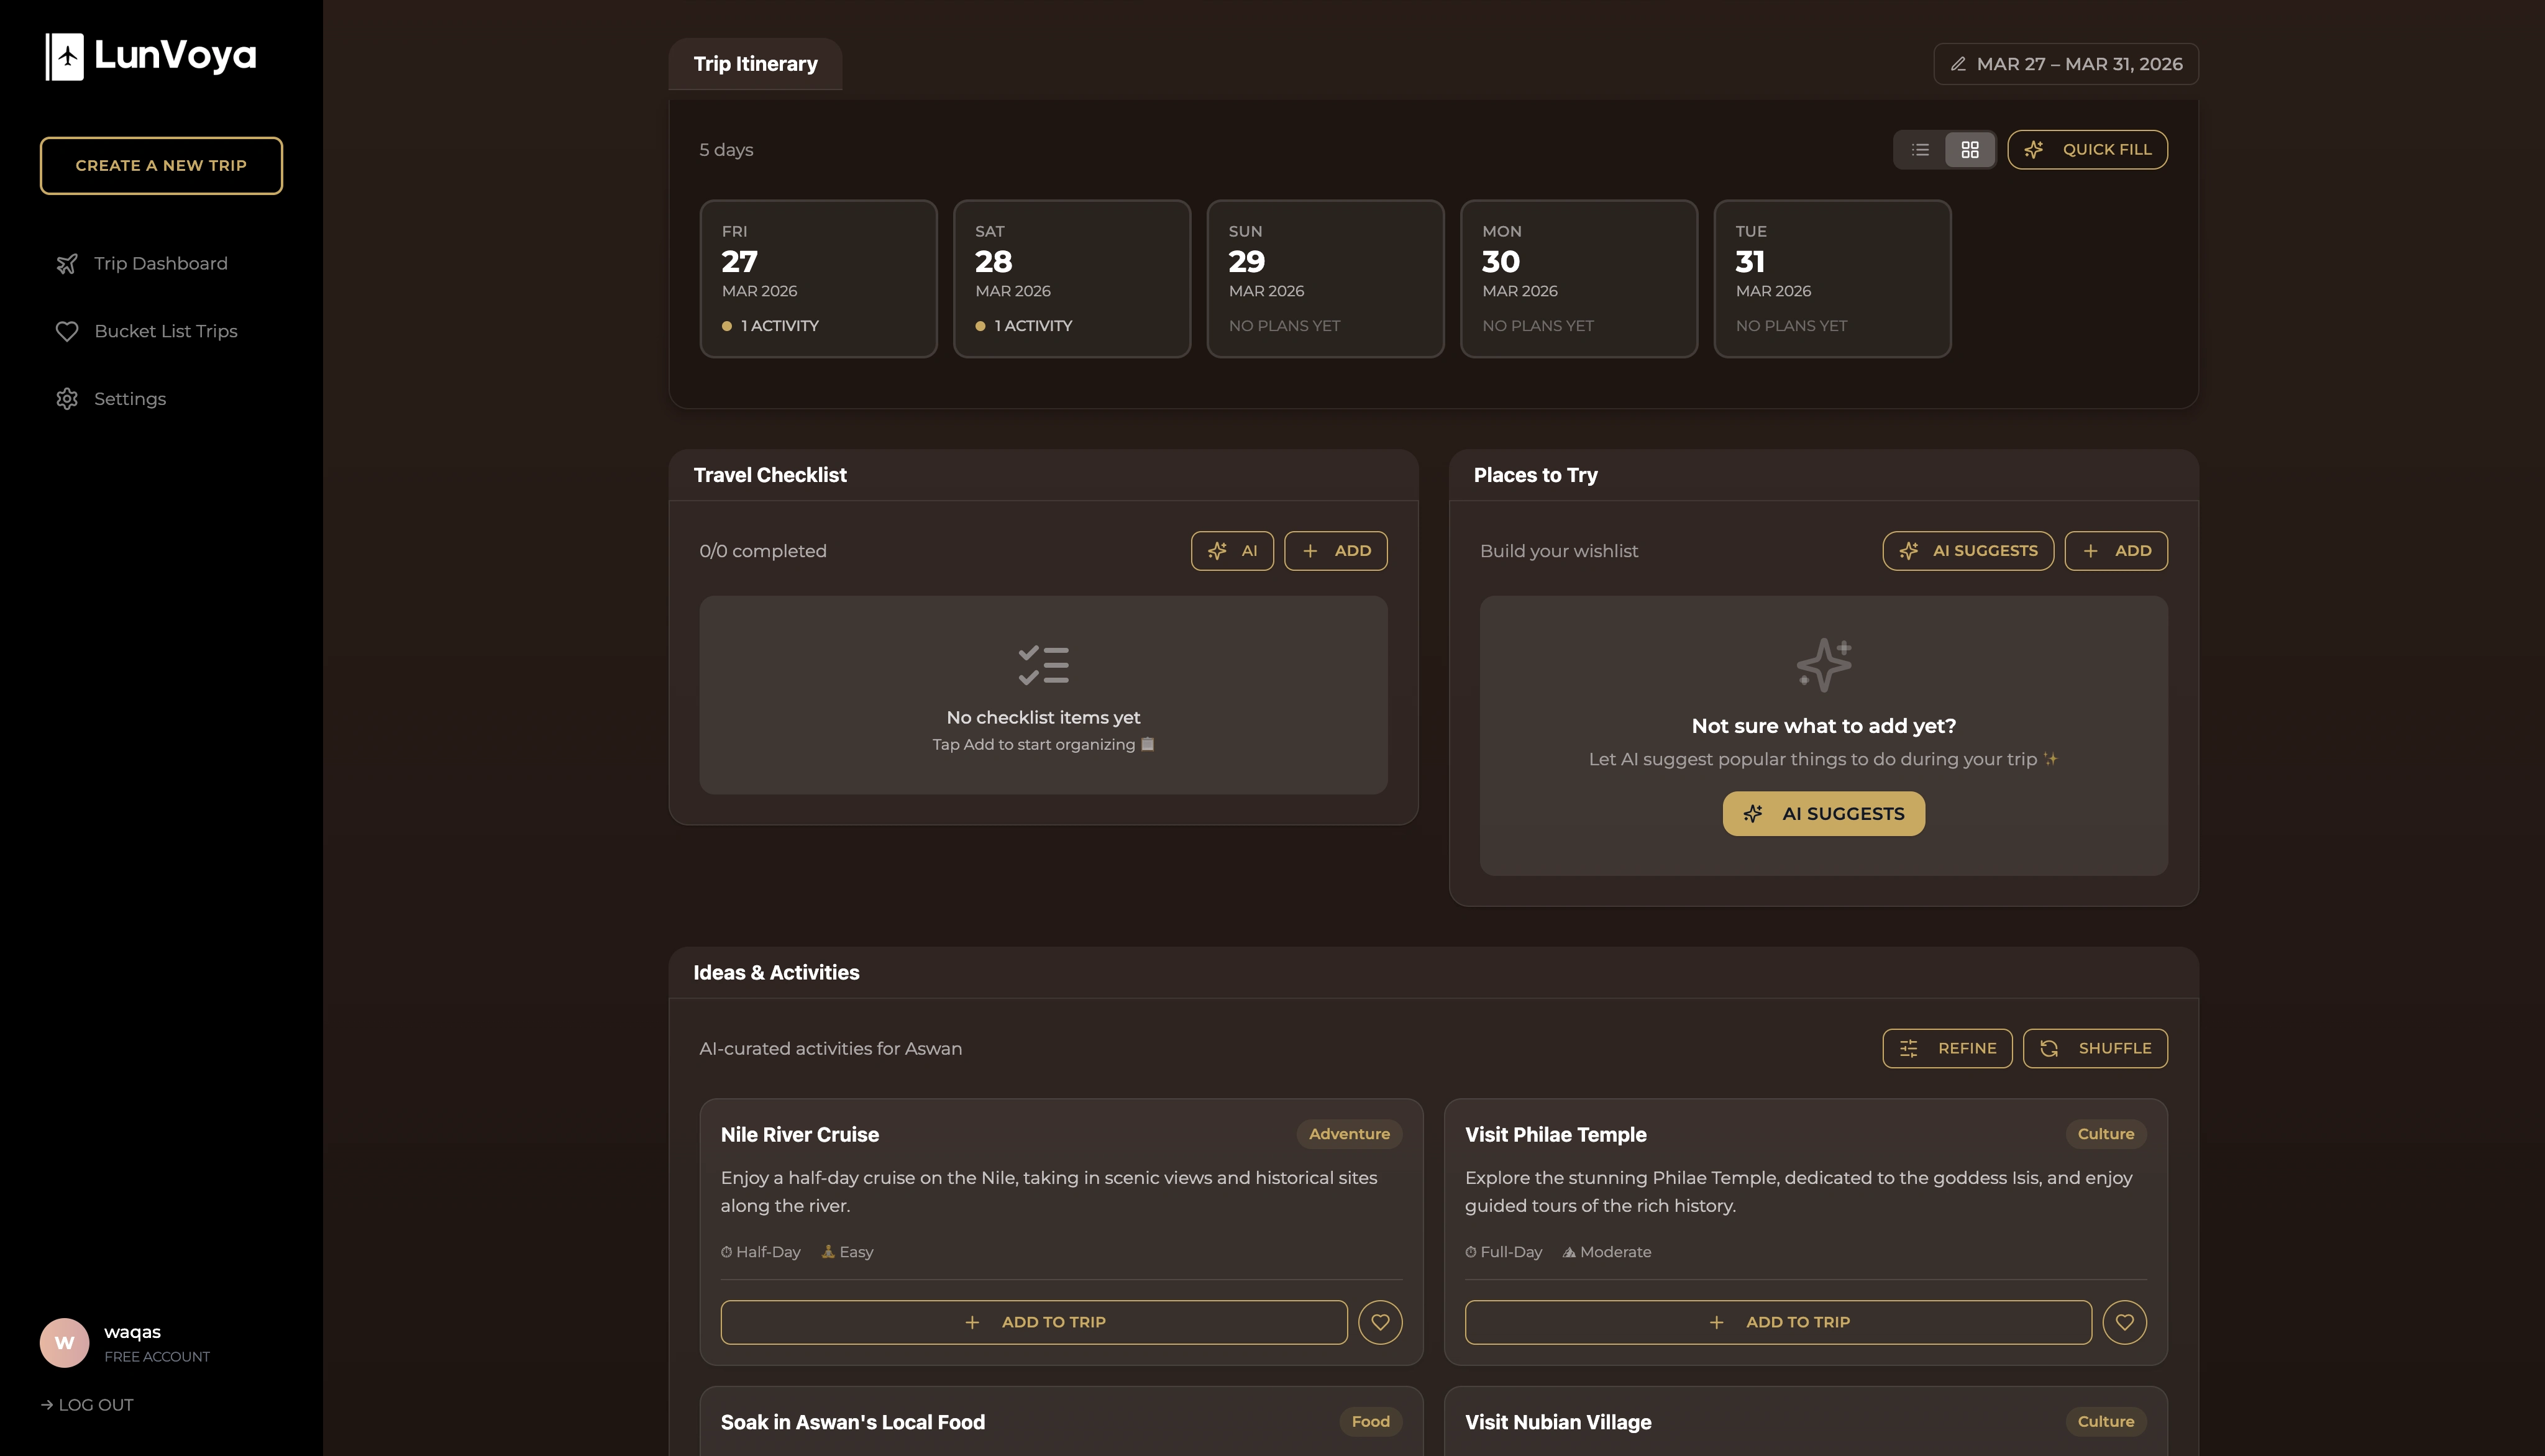Click yellow AI Suggests button
The width and height of the screenshot is (2545, 1456).
[1823, 814]
